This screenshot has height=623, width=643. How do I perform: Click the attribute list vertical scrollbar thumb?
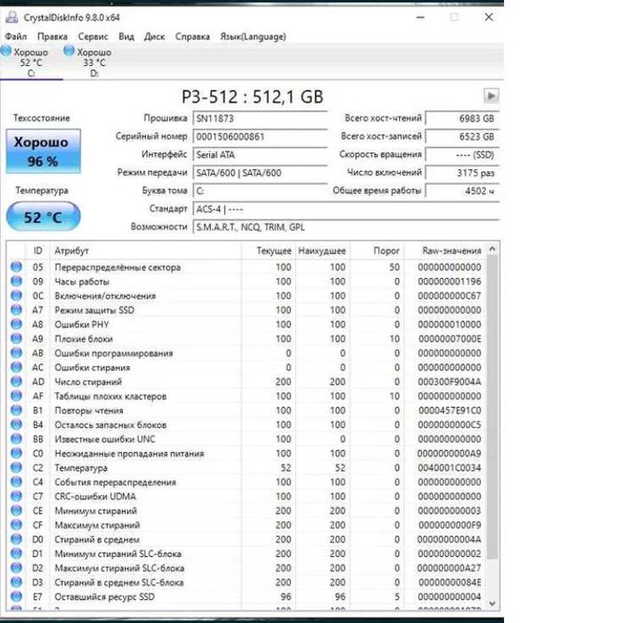click(492, 407)
